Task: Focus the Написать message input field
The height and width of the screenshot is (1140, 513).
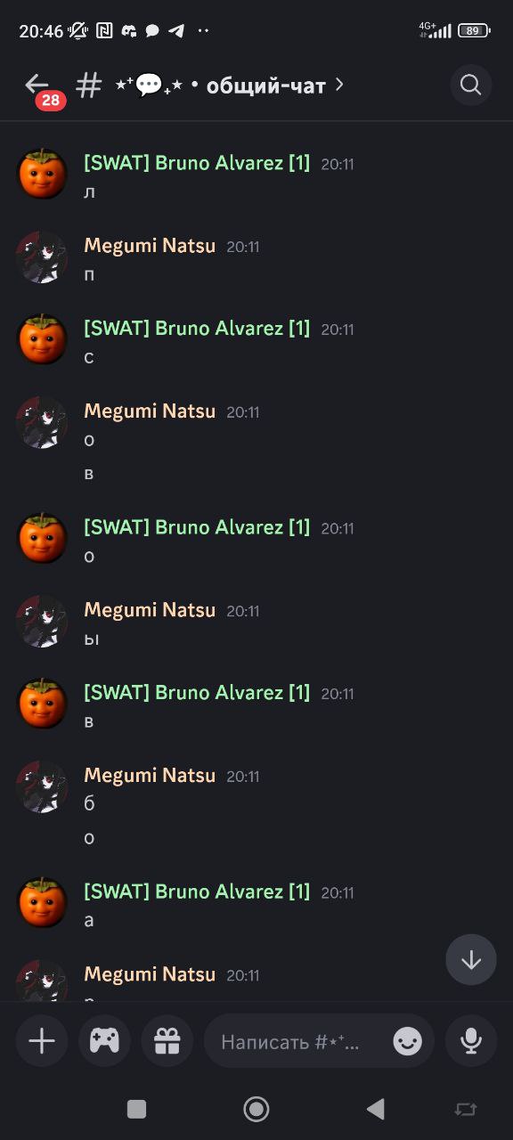Action: pyautogui.click(x=297, y=1040)
